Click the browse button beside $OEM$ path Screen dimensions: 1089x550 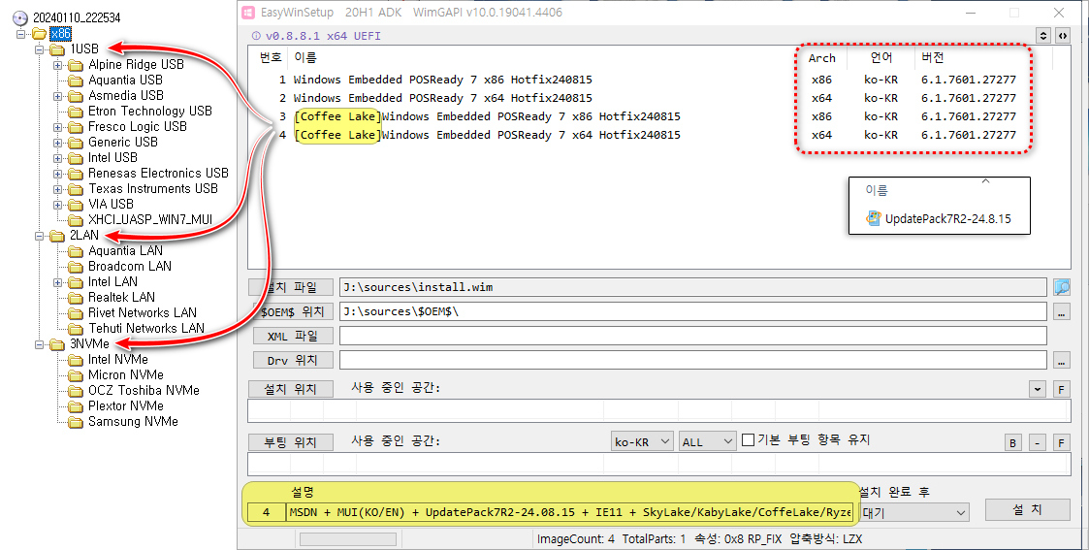1061,312
